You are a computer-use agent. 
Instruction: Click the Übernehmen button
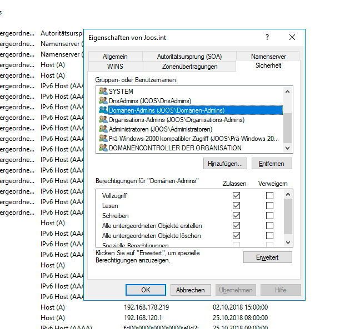(x=236, y=290)
